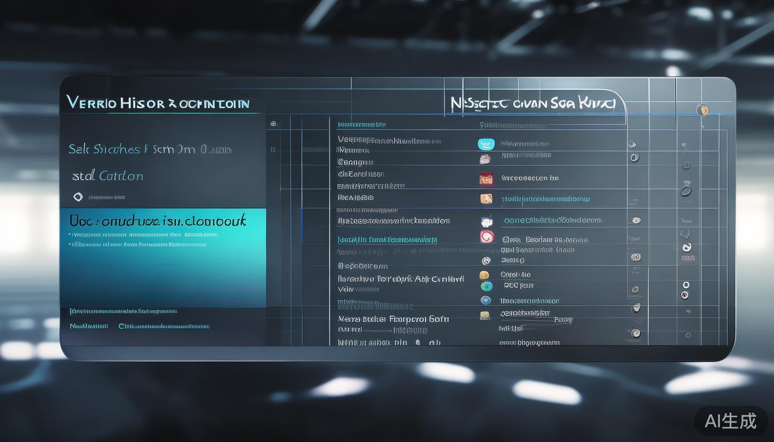Click the orange peach-colored square icon
The width and height of the screenshot is (774, 442).
486,199
